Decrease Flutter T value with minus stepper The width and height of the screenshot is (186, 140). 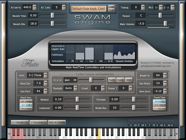pyautogui.click(x=131, y=89)
